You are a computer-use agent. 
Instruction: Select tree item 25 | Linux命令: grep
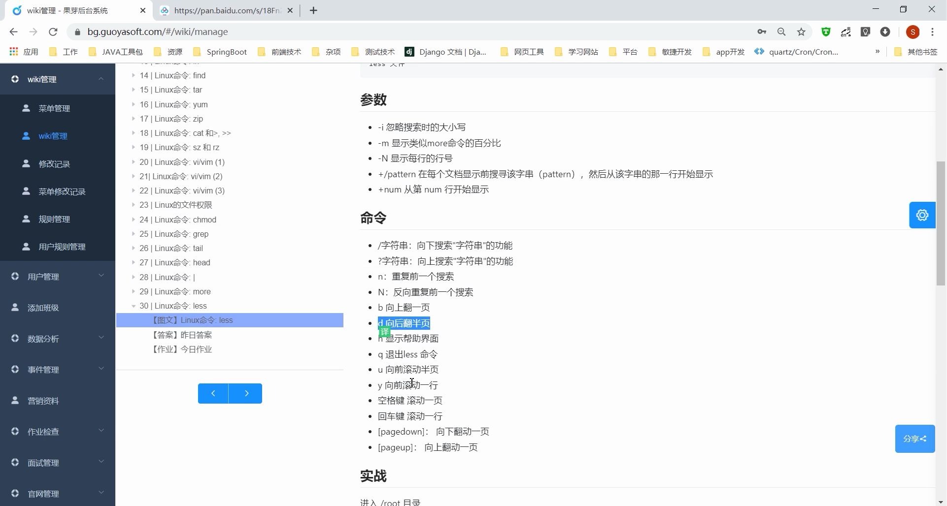tap(174, 234)
